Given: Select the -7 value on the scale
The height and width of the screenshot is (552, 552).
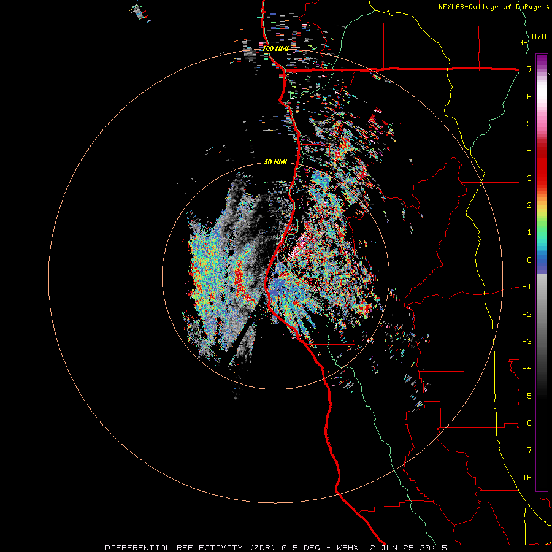Looking at the screenshot, I should 527,450.
